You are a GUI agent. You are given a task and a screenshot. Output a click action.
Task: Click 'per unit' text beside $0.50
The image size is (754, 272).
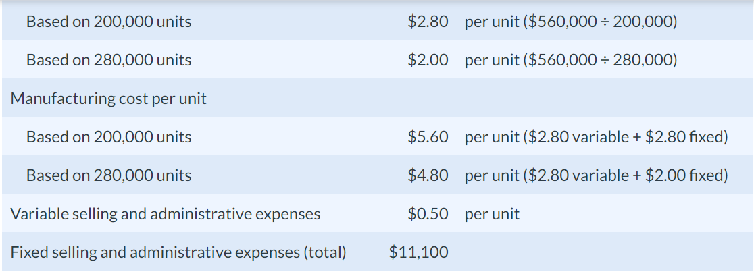click(492, 214)
